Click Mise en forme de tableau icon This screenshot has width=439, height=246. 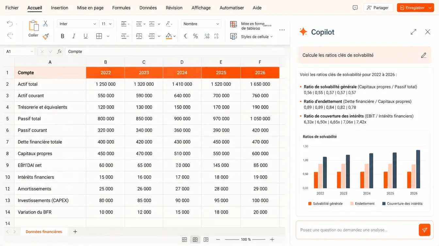(x=233, y=24)
